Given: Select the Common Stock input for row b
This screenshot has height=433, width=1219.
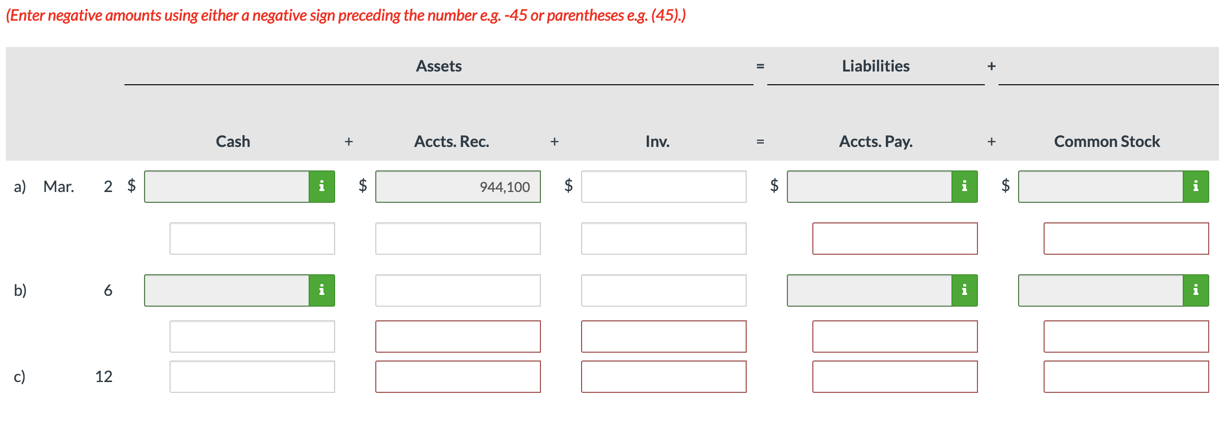Looking at the screenshot, I should (1101, 290).
